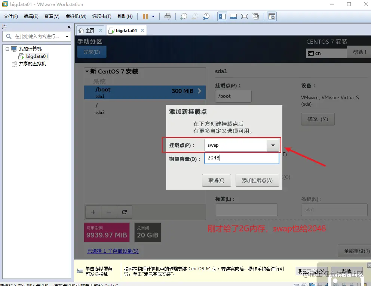Image resolution: width=371 pixels, height=286 pixels.
Task: Collapse the 新 CentOS 7 安装 section
Action: point(87,71)
